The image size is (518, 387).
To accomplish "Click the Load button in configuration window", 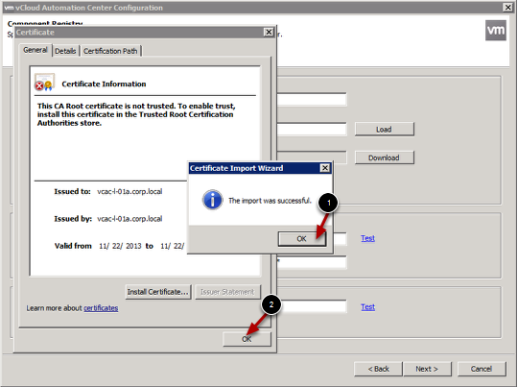I will (384, 130).
